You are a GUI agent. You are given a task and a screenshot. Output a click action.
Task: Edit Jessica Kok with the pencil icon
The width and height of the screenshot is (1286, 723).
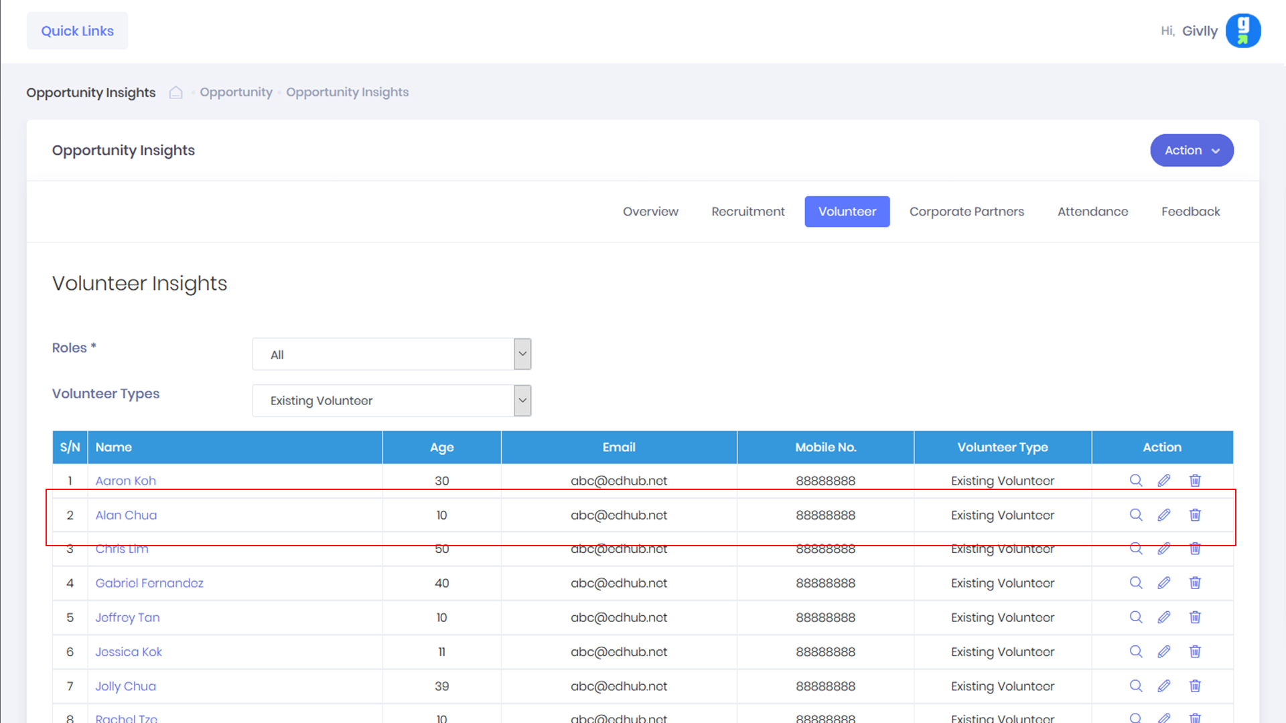coord(1164,651)
